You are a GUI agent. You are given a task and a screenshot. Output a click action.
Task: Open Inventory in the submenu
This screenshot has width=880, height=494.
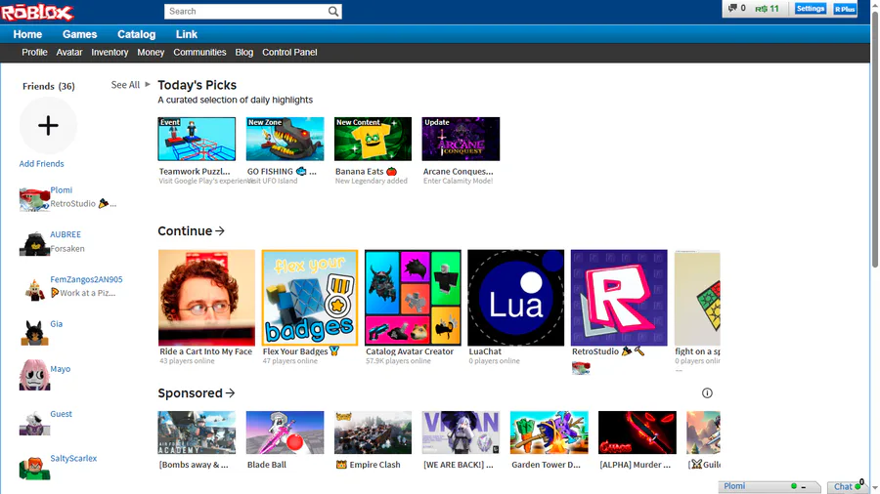point(110,52)
